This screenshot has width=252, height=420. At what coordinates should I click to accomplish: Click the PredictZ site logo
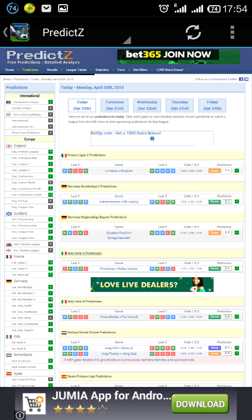point(44,57)
